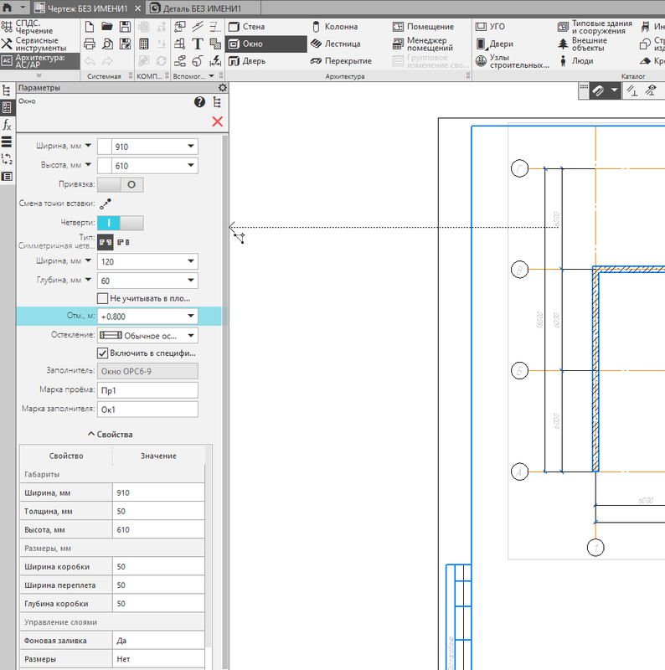Open Typical buildings (Типовые здания) catalog
Screen dimensions: 665x670
[x=595, y=27]
